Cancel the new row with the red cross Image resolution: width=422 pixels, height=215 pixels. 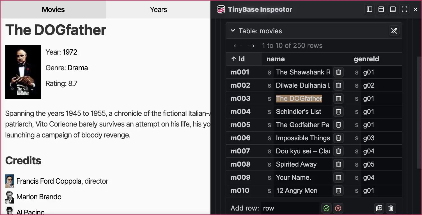[x=338, y=208]
